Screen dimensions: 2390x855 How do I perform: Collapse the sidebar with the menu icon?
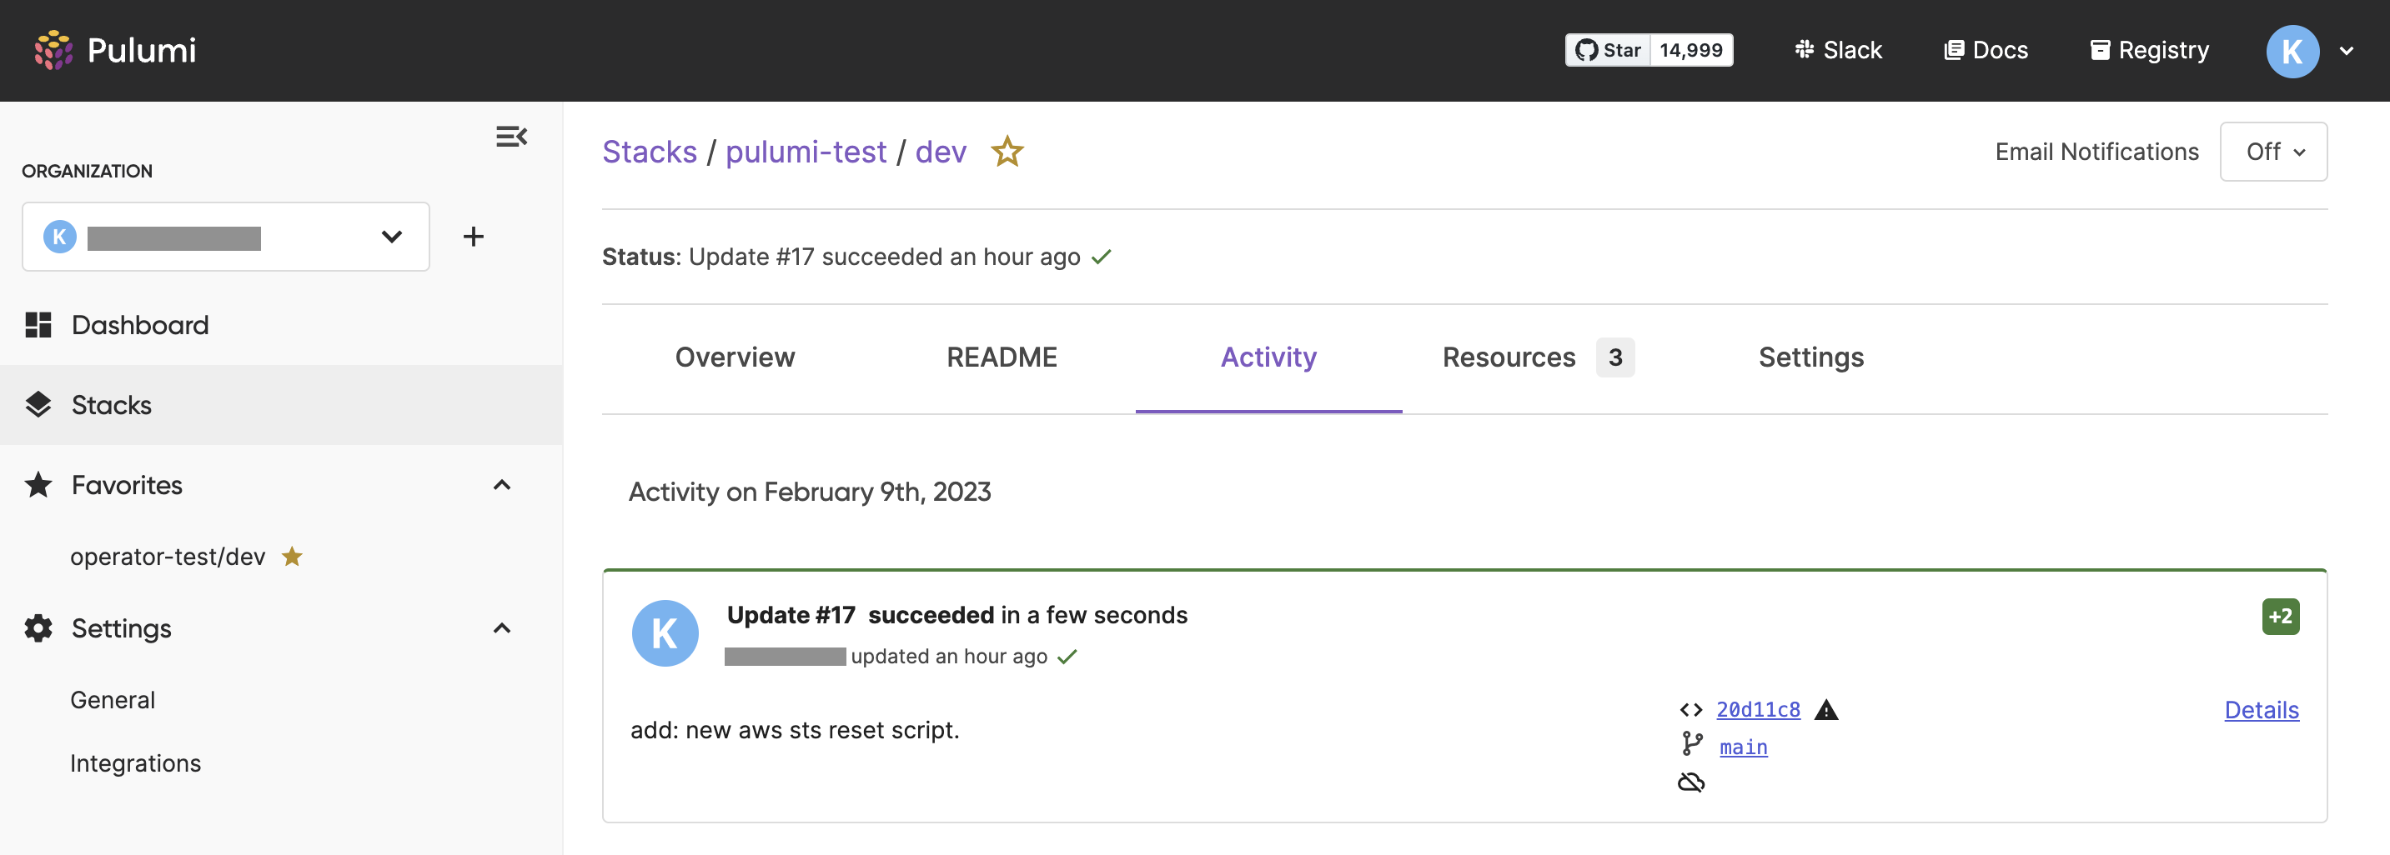(x=511, y=137)
